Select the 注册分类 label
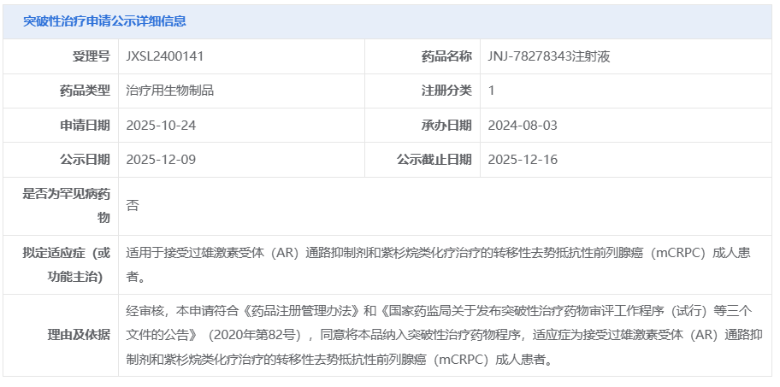The width and height of the screenshot is (780, 387). (446, 91)
